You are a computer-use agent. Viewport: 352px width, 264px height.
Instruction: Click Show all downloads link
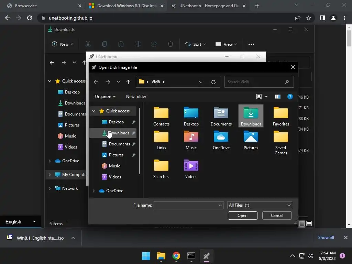pos(326,238)
